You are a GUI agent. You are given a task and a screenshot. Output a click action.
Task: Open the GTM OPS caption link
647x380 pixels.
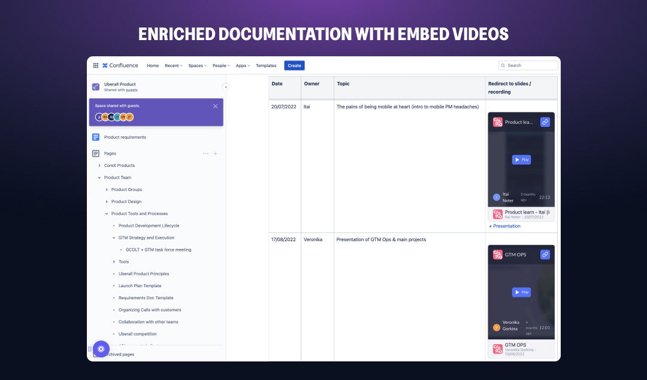(515, 345)
